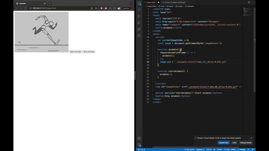Screen dimensions: 269x151
Task: Click the editor minimap
Action: tap(248, 12)
